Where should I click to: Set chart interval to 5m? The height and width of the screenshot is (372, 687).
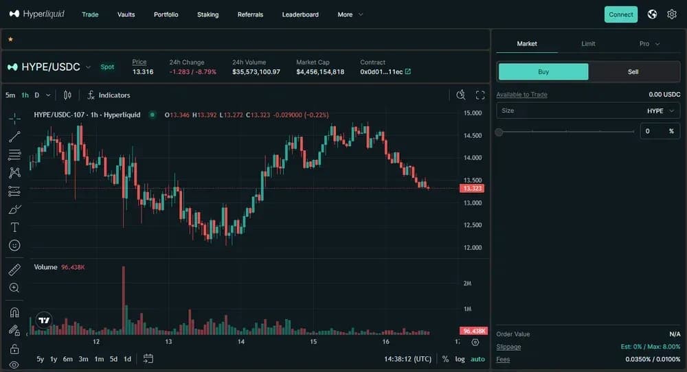(10, 95)
